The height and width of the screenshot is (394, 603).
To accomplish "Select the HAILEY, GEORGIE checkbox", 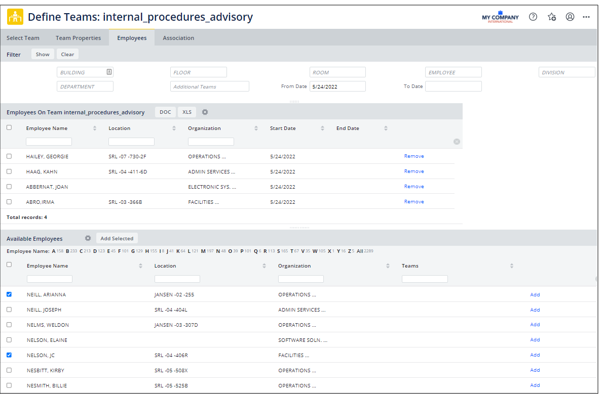I will [9, 156].
